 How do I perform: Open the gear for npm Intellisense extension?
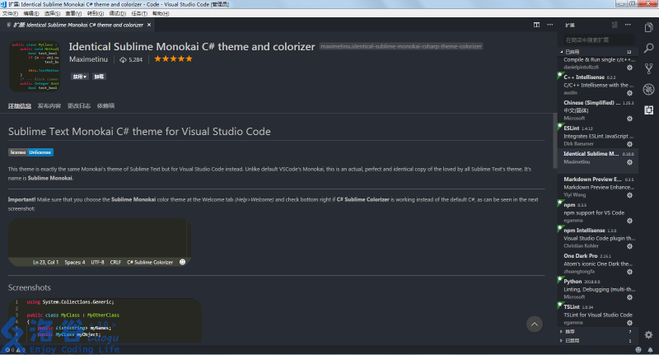[x=629, y=246]
